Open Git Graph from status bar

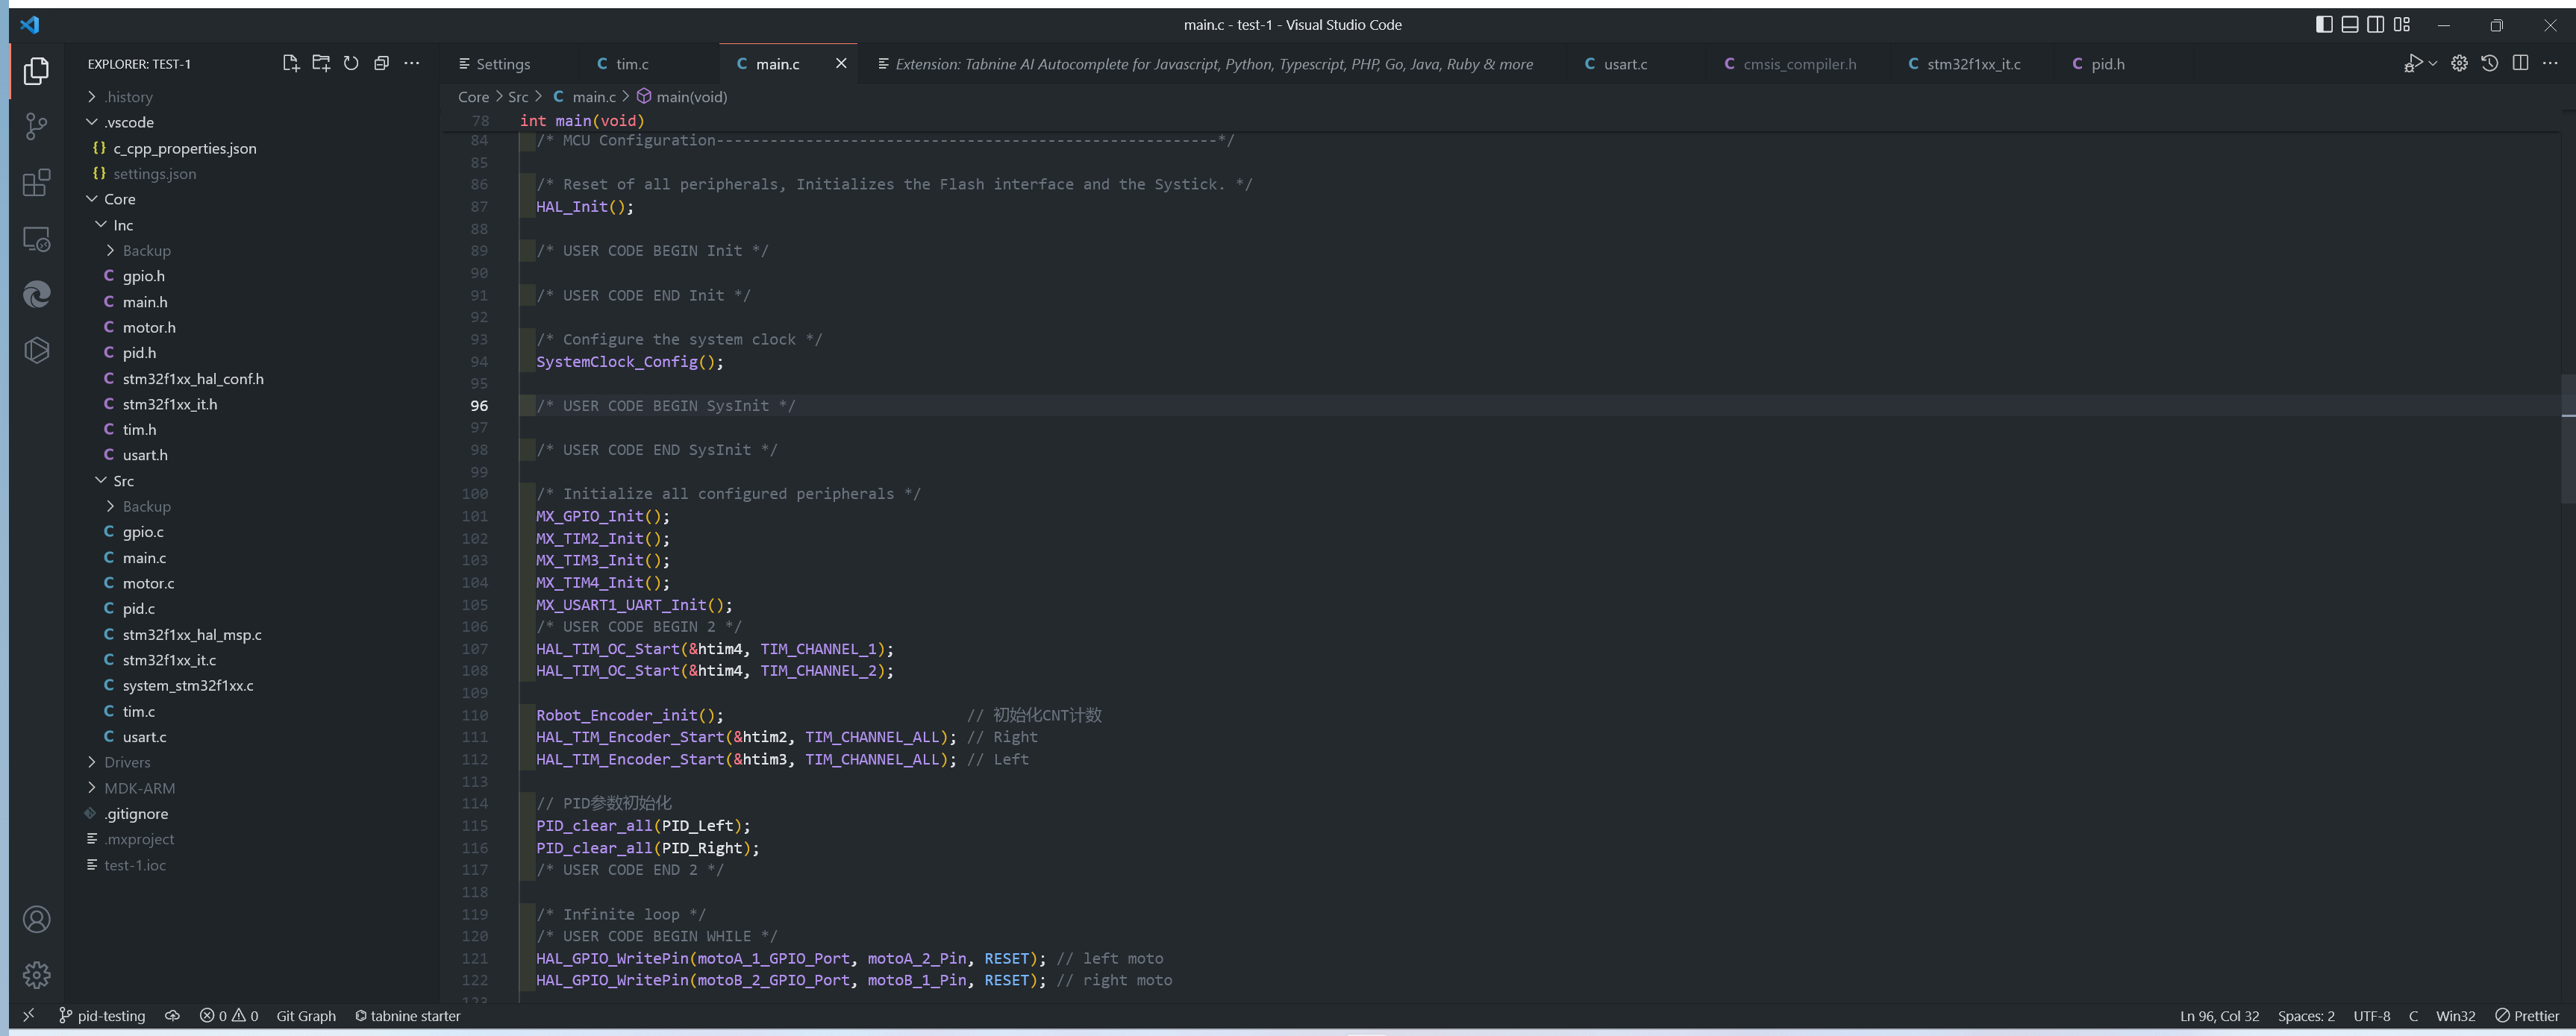306,1015
